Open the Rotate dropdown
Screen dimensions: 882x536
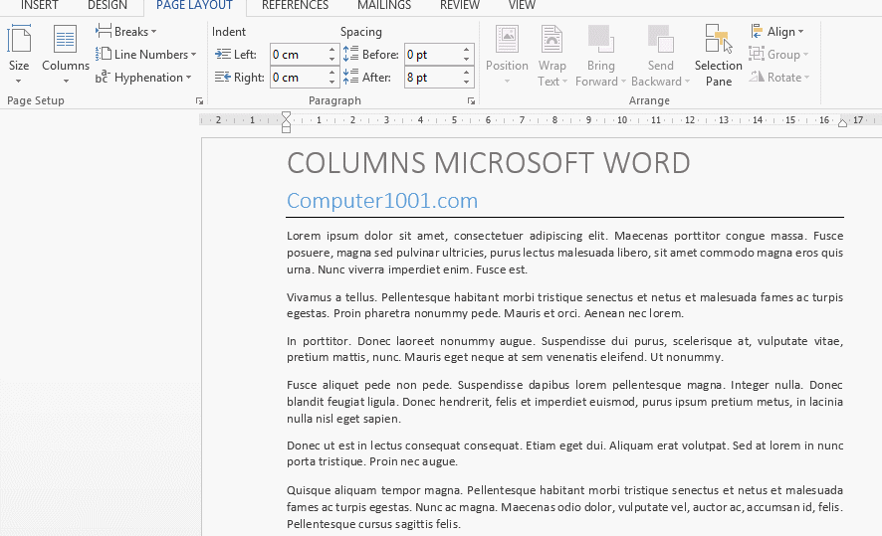[779, 77]
